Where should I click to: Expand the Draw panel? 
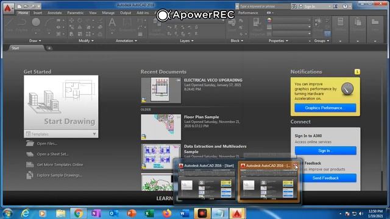[35, 41]
